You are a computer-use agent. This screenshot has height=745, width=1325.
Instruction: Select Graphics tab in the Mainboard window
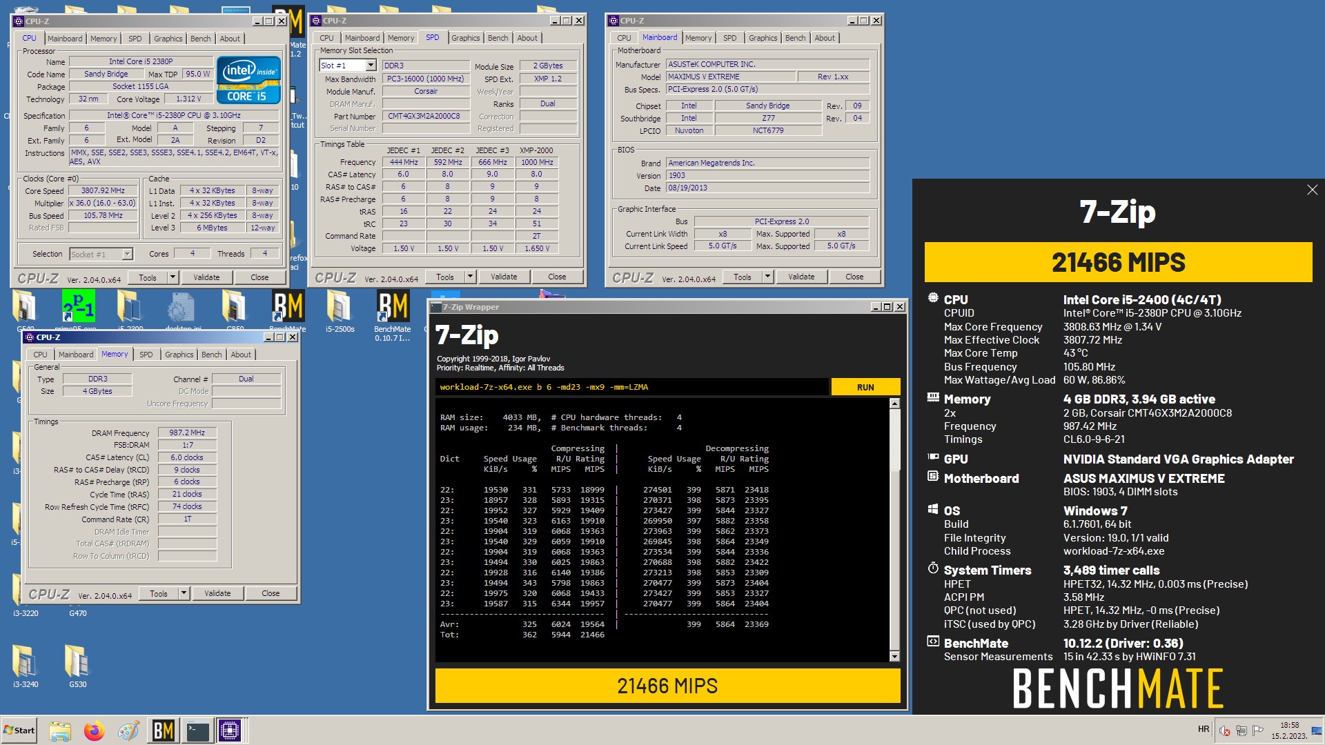point(763,38)
